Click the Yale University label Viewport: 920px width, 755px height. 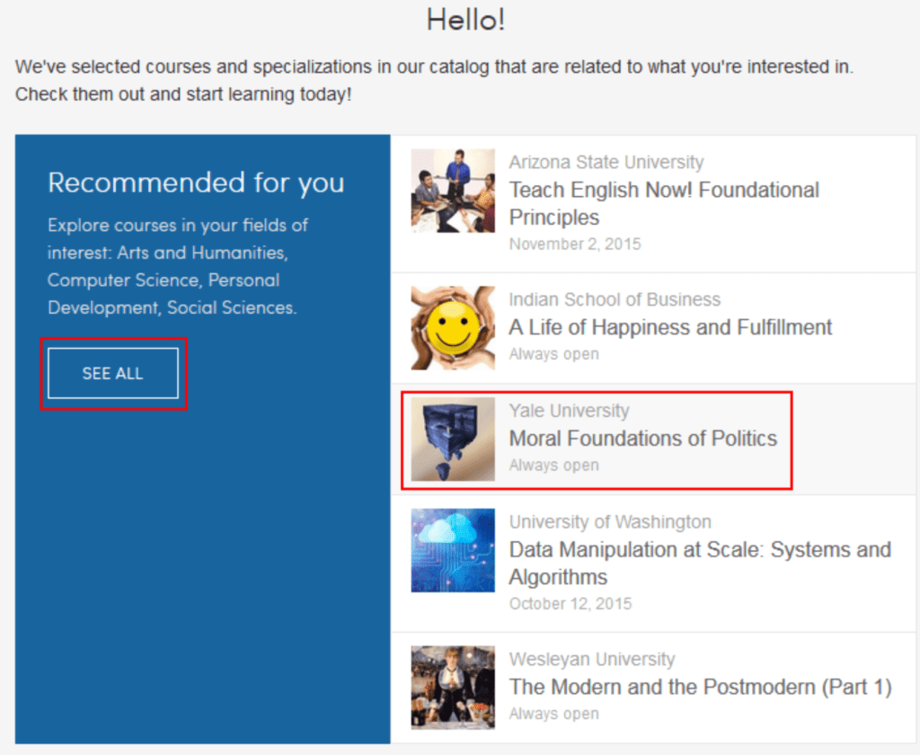click(x=569, y=411)
